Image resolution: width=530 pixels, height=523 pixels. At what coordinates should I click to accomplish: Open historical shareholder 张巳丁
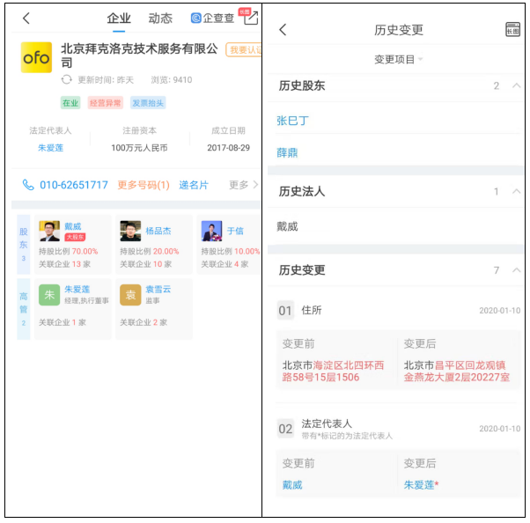[292, 121]
